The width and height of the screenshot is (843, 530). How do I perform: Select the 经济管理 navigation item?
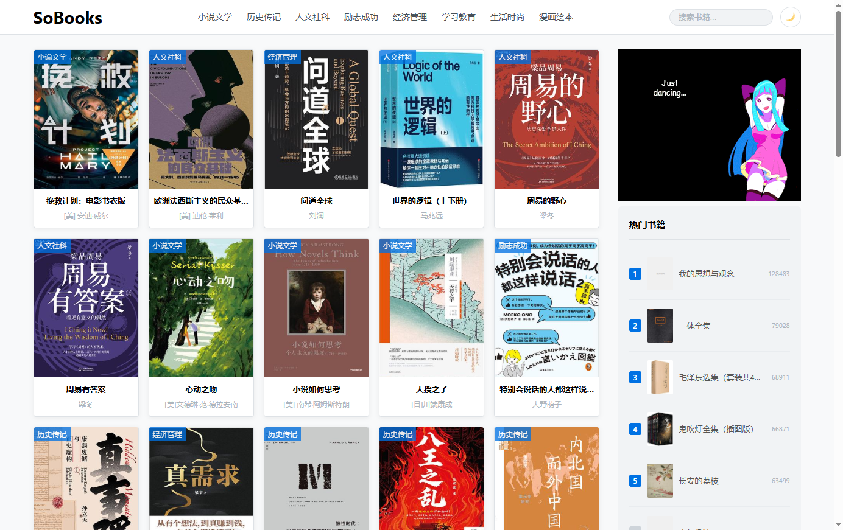point(410,17)
